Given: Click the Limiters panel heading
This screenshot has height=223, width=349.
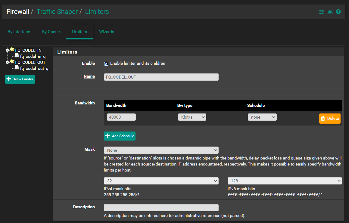Looking at the screenshot, I should click(67, 52).
